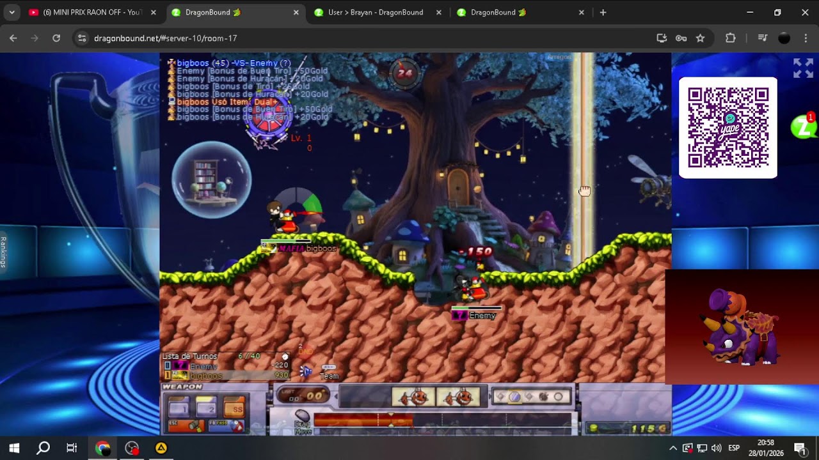Select weapon shot 2 button
The height and width of the screenshot is (460, 819).
click(206, 406)
